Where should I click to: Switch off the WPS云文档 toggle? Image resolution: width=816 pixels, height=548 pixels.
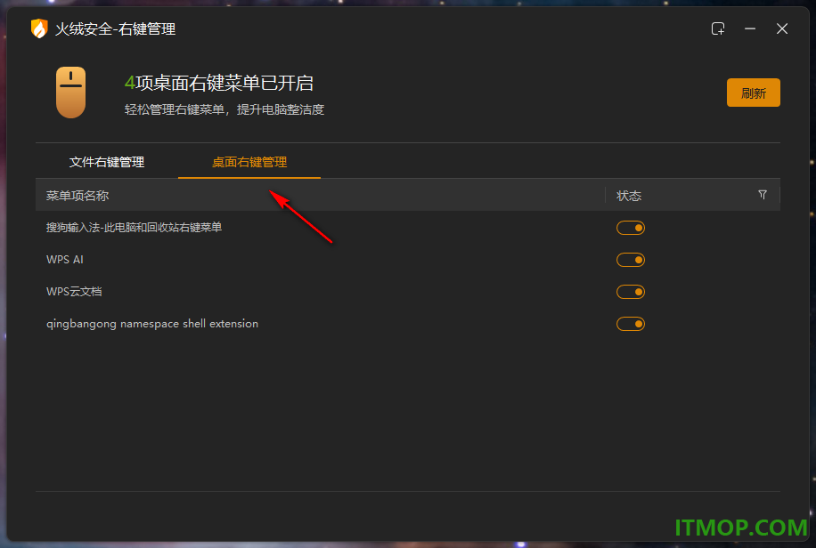631,292
